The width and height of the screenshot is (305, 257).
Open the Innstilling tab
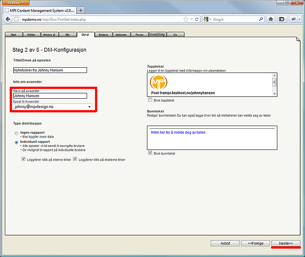pyautogui.click(x=157, y=35)
